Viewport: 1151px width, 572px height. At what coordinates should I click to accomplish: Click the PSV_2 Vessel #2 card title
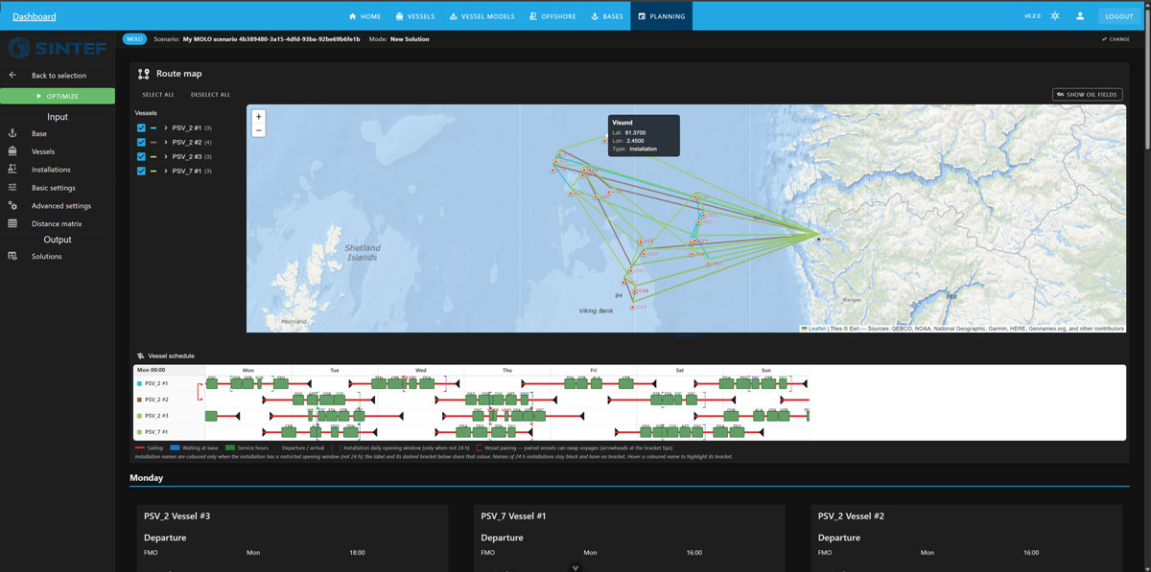pyautogui.click(x=852, y=516)
